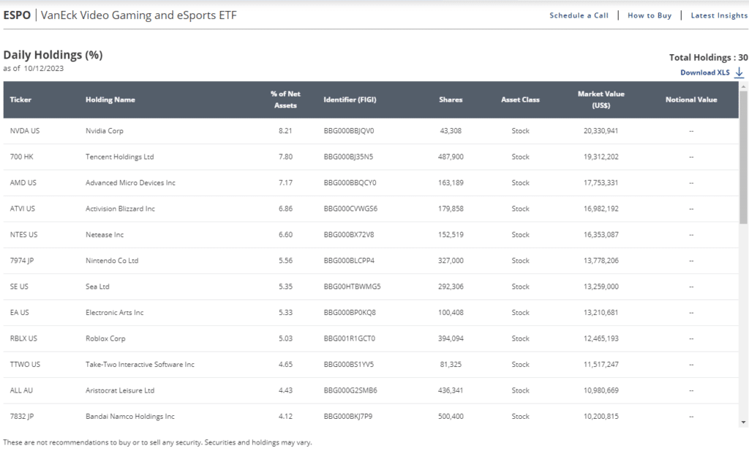Click the Total Holdings : 30 label
This screenshot has height=454, width=749.
[708, 57]
